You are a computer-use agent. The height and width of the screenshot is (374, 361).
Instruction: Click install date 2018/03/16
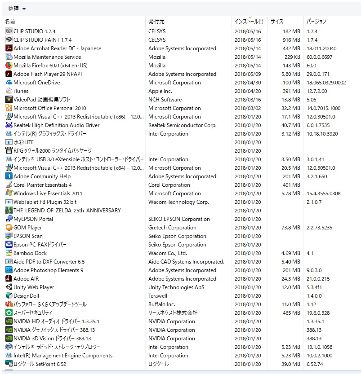pos(248,100)
